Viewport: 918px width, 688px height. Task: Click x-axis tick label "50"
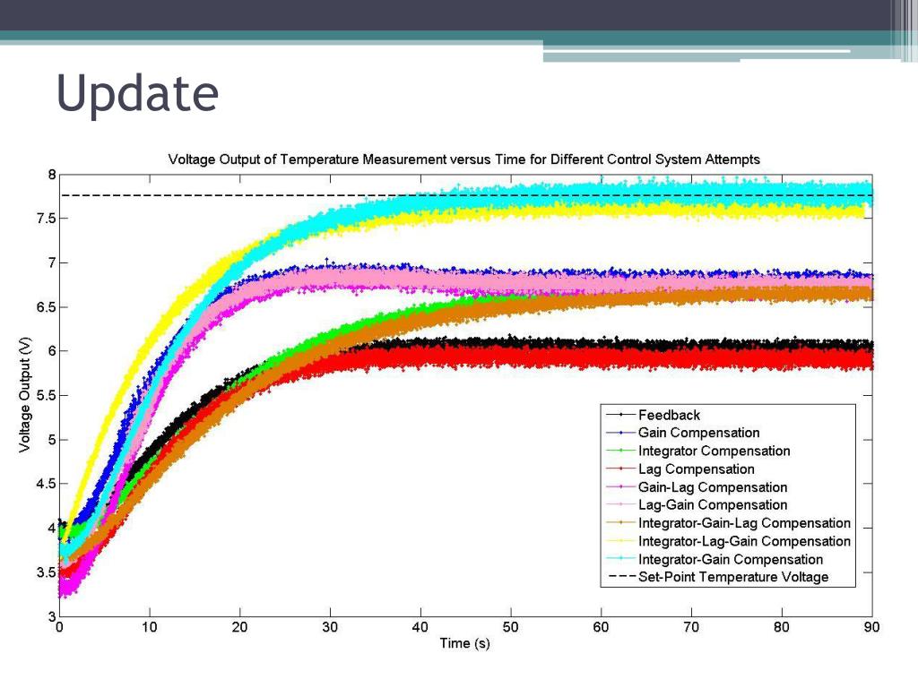[x=510, y=627]
